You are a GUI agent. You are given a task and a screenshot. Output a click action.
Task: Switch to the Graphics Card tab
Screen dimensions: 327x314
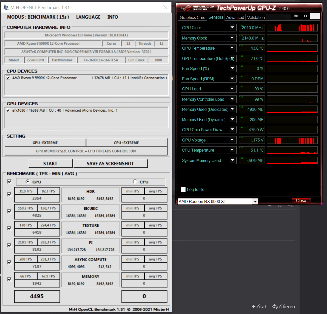pos(193,17)
